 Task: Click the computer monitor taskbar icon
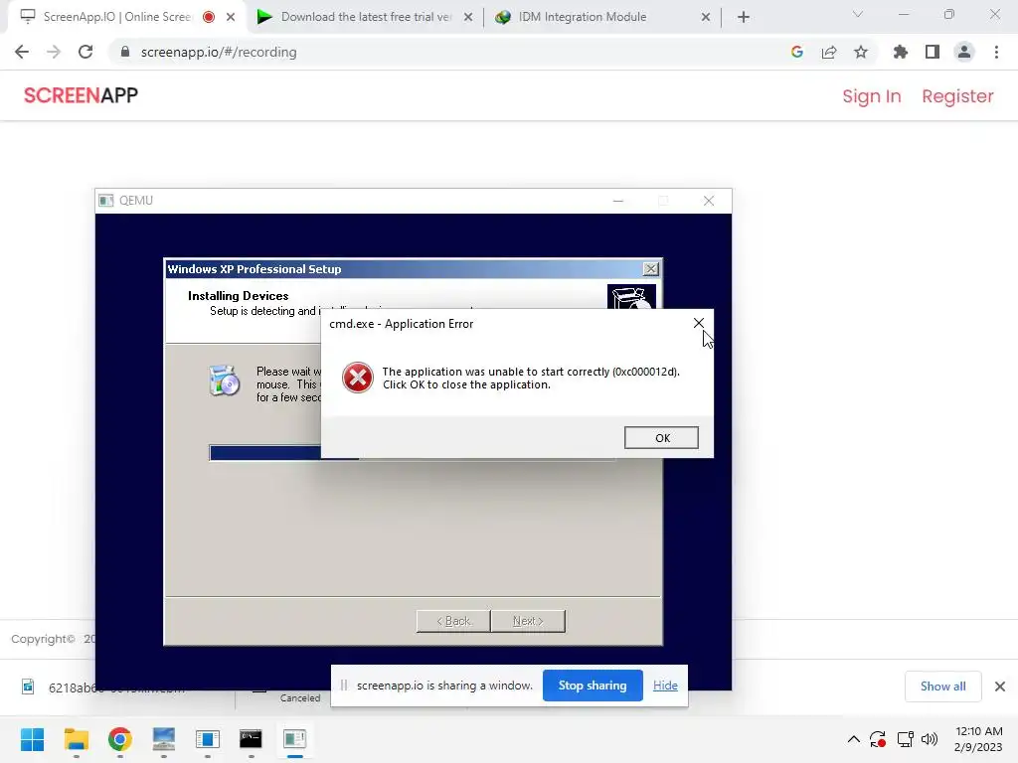164,739
